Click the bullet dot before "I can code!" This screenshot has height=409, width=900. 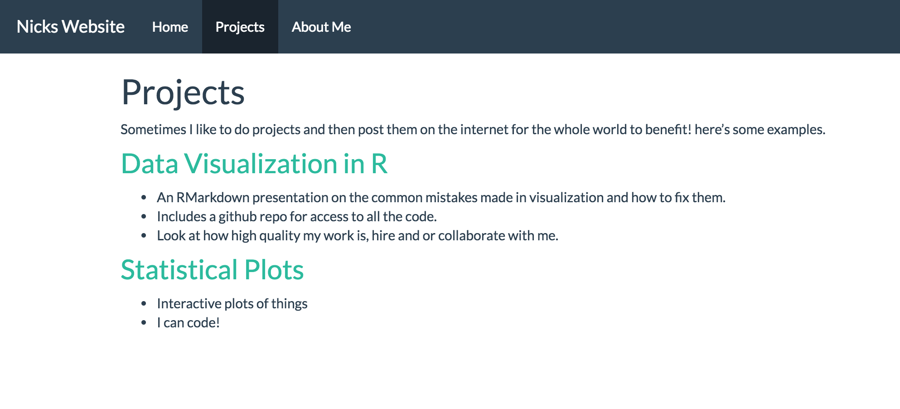point(144,323)
